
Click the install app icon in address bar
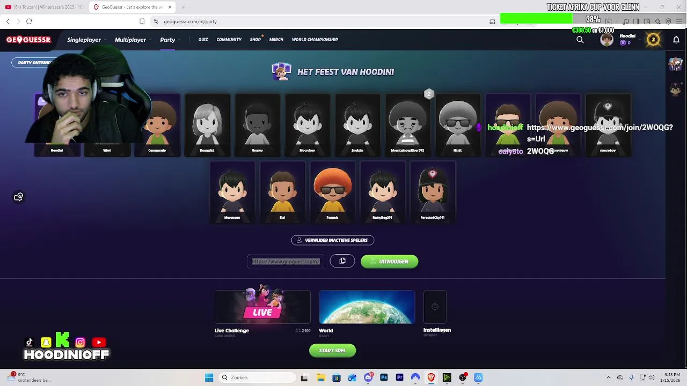492,21
